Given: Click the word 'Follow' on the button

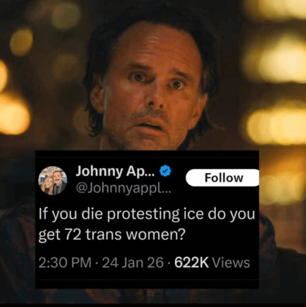Looking at the screenshot, I should point(224,178).
